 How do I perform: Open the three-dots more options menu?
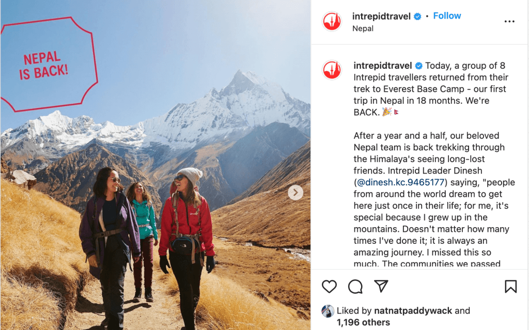pyautogui.click(x=509, y=21)
